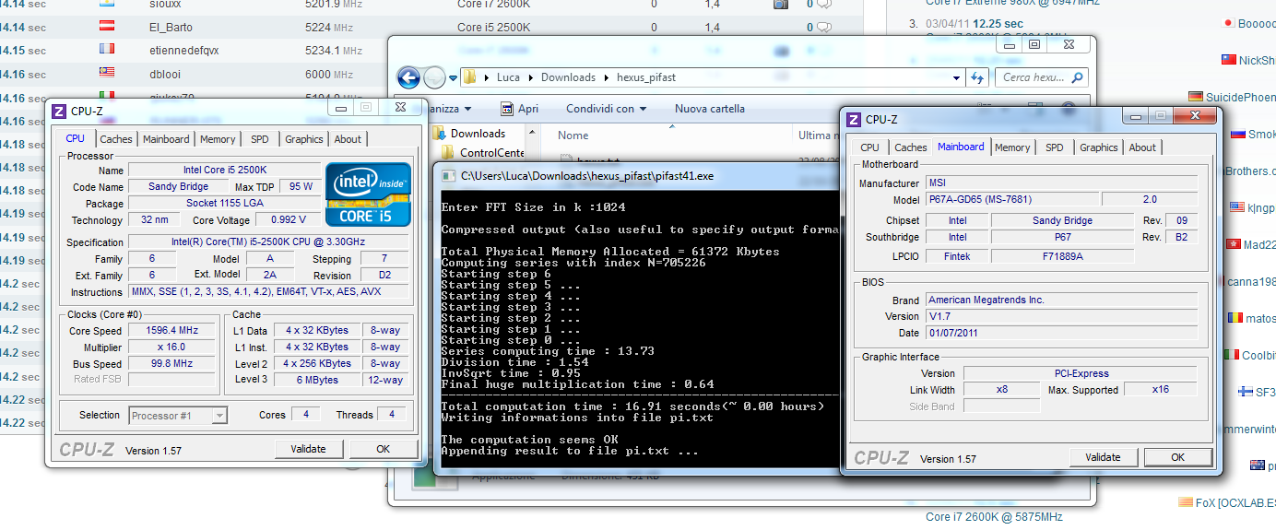The height and width of the screenshot is (530, 1276).
Task: Open About tab in right CPU-Z
Action: (1142, 147)
